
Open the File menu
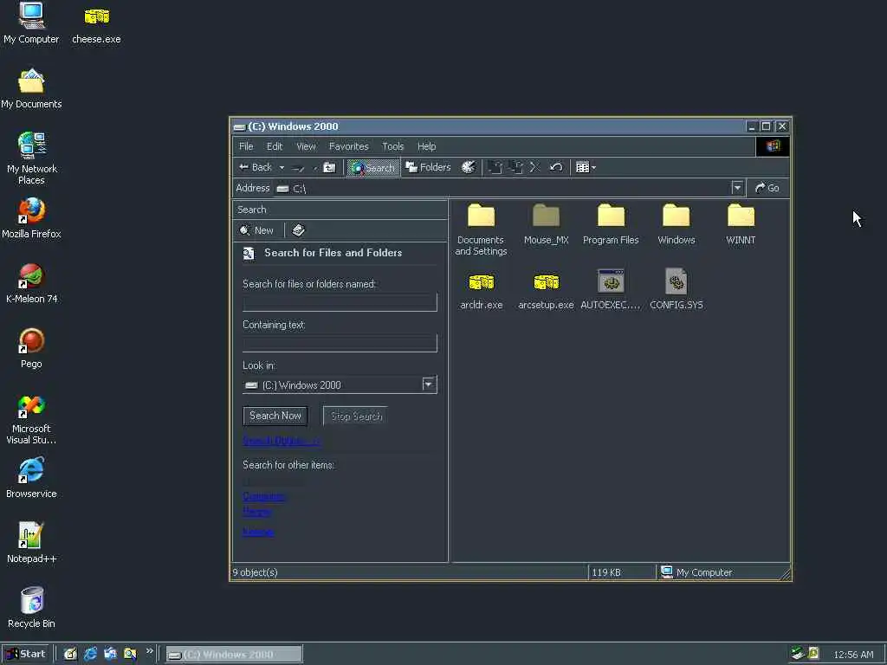click(x=246, y=146)
